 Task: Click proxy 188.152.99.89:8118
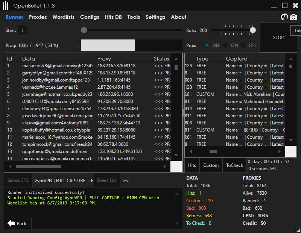pos(116,73)
